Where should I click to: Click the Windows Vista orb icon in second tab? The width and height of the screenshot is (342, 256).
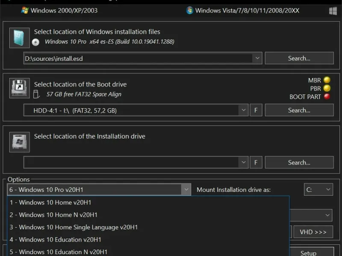coord(189,10)
